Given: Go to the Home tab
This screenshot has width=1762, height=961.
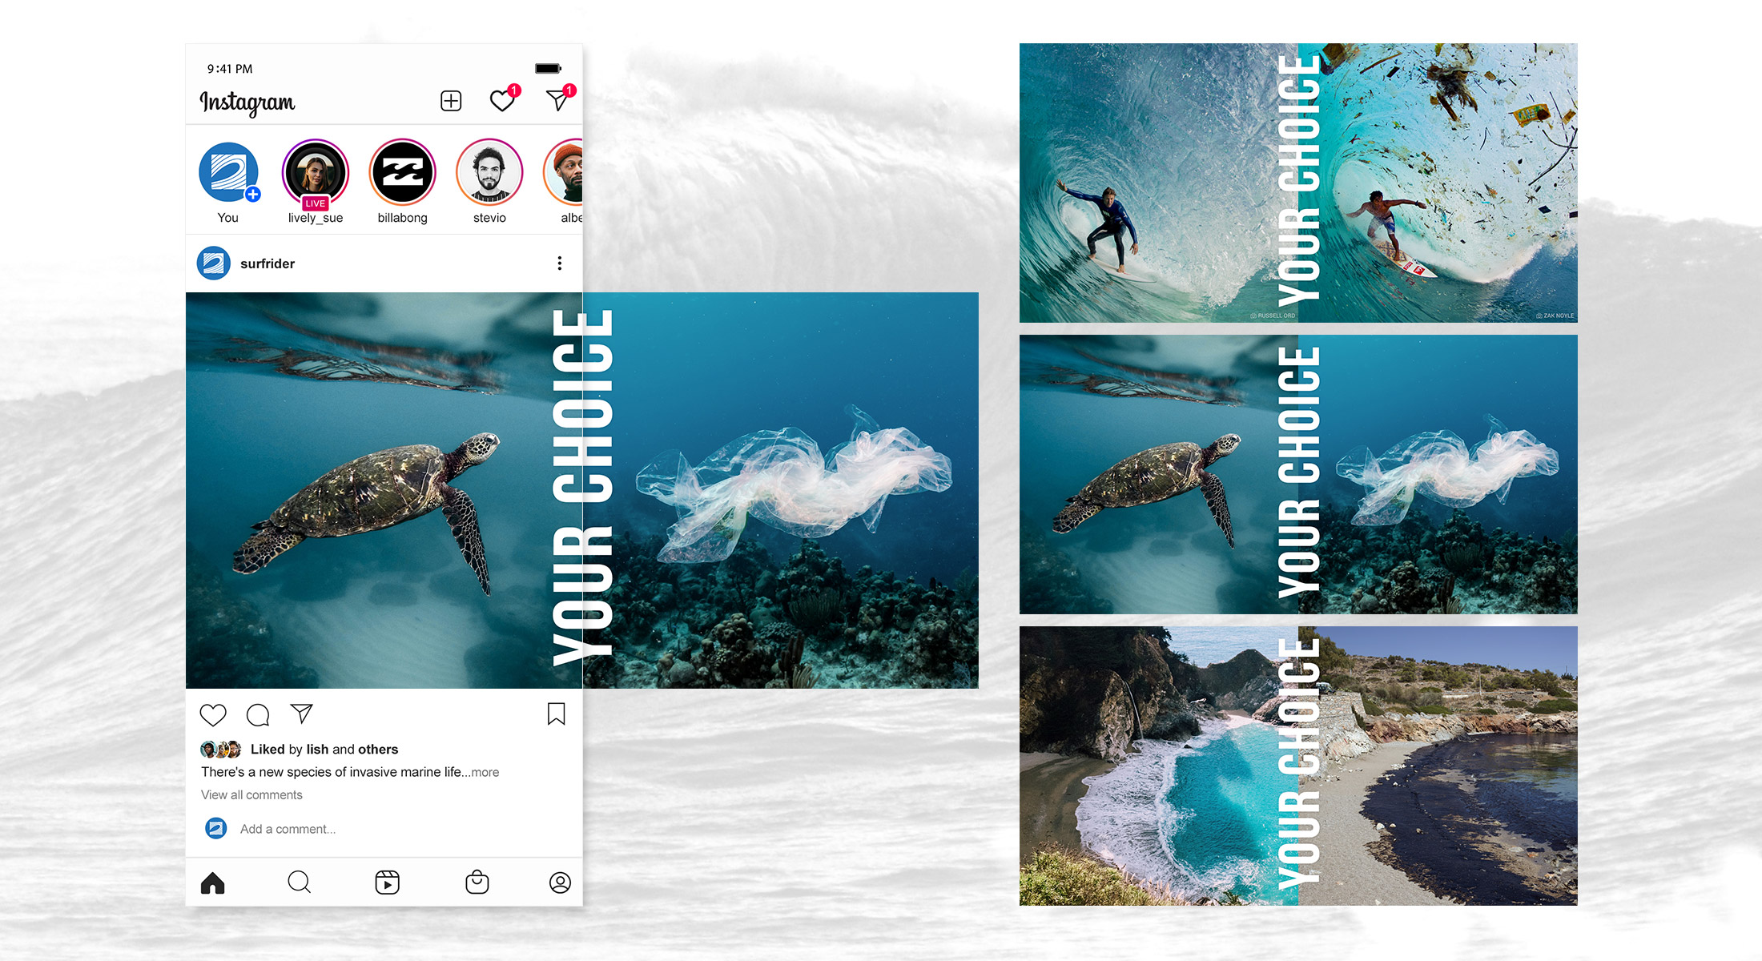Looking at the screenshot, I should [213, 883].
